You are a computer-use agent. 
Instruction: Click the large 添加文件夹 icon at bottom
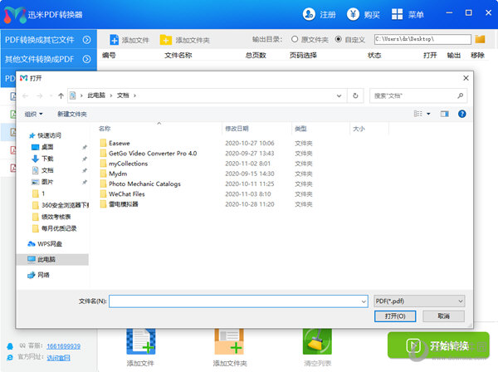[x=229, y=341]
